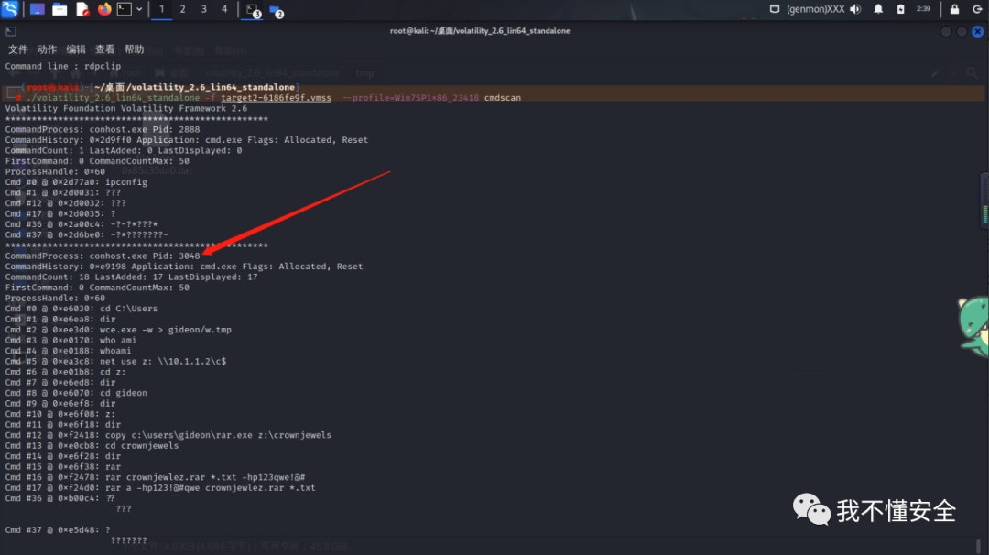Switch to workspace 4
This screenshot has height=555, width=989.
[x=224, y=9]
